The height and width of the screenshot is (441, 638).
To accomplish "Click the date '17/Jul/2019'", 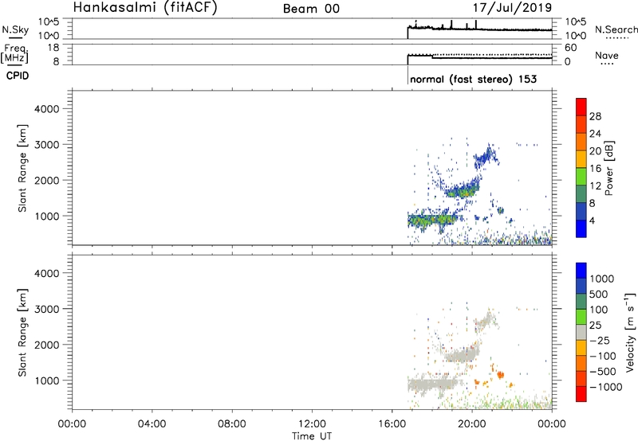I will point(512,7).
